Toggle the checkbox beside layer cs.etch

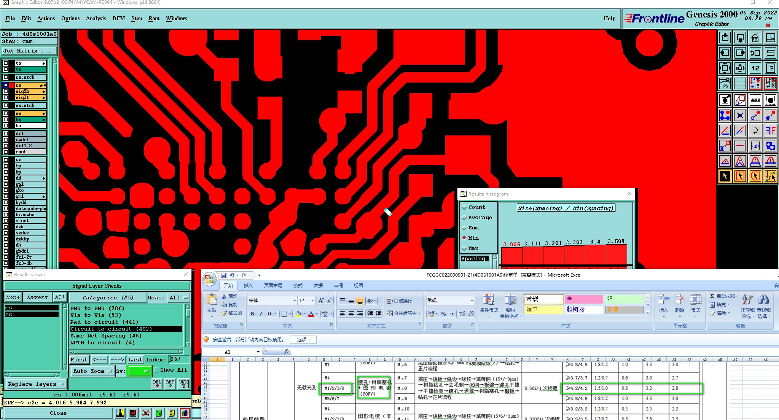(6, 77)
